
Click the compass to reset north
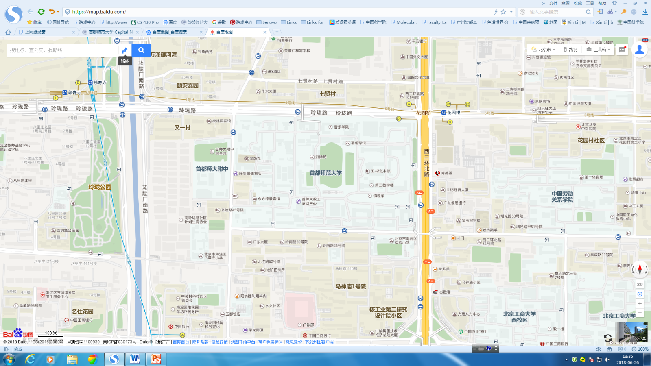tap(640, 269)
